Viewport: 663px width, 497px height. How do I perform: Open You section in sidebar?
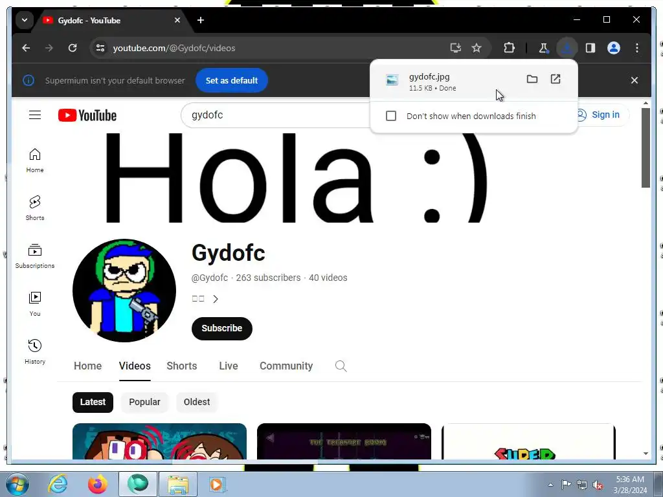coord(35,304)
